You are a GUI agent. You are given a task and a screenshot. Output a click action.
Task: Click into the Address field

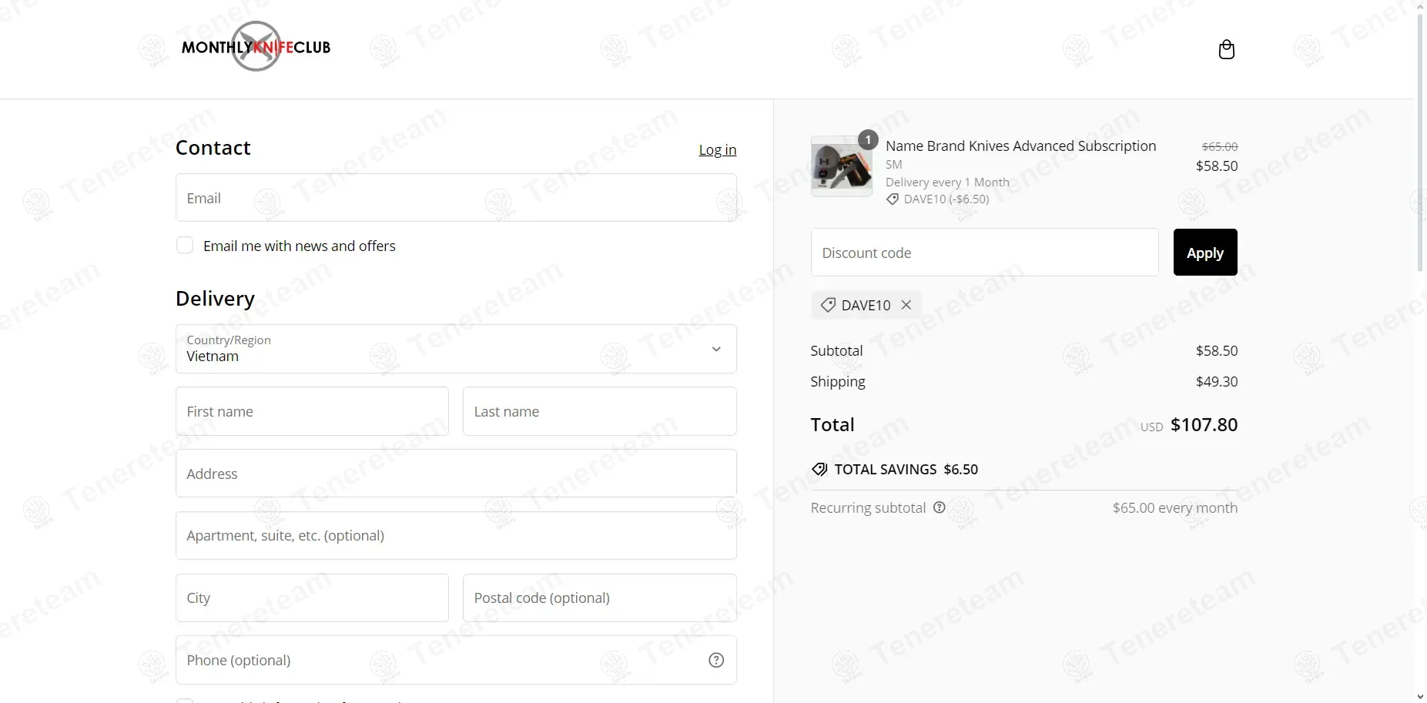click(x=456, y=474)
